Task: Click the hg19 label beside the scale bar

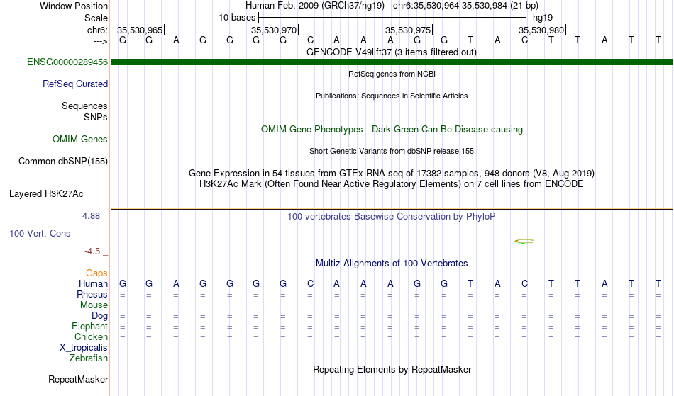Action: (543, 18)
